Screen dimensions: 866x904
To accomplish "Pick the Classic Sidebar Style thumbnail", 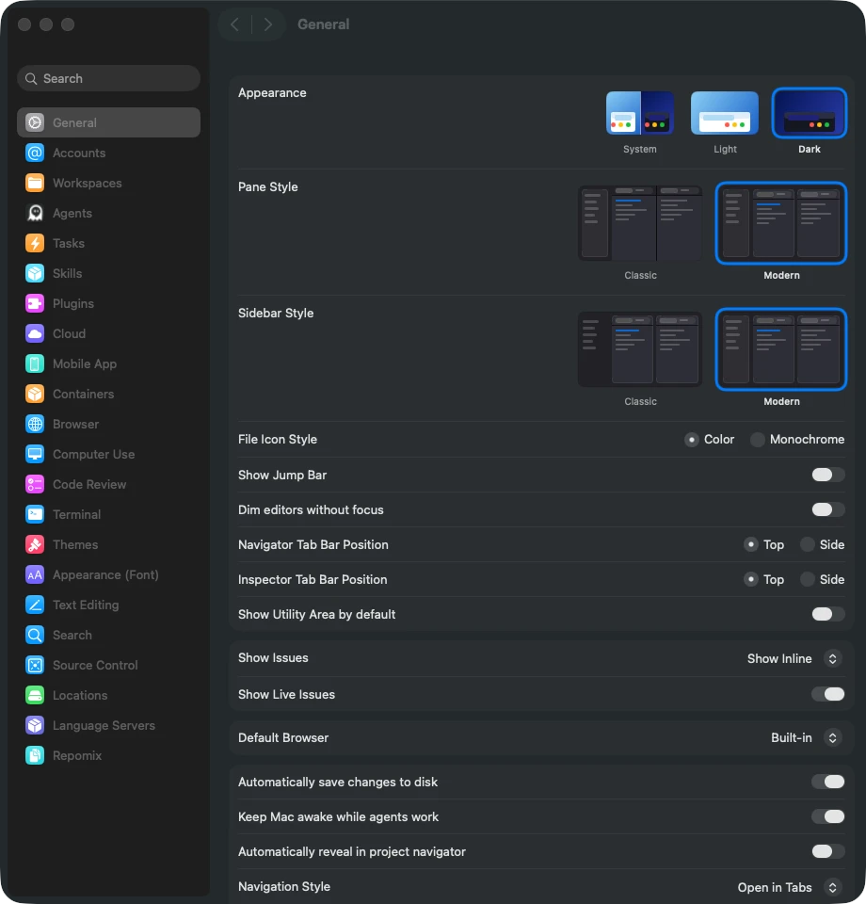I will click(x=639, y=349).
